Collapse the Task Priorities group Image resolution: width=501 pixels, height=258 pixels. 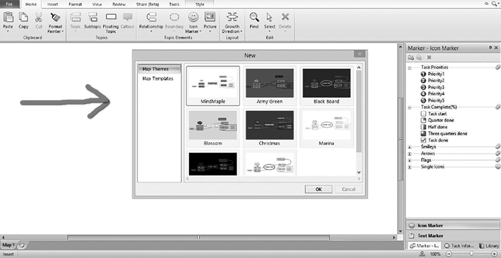(410, 67)
